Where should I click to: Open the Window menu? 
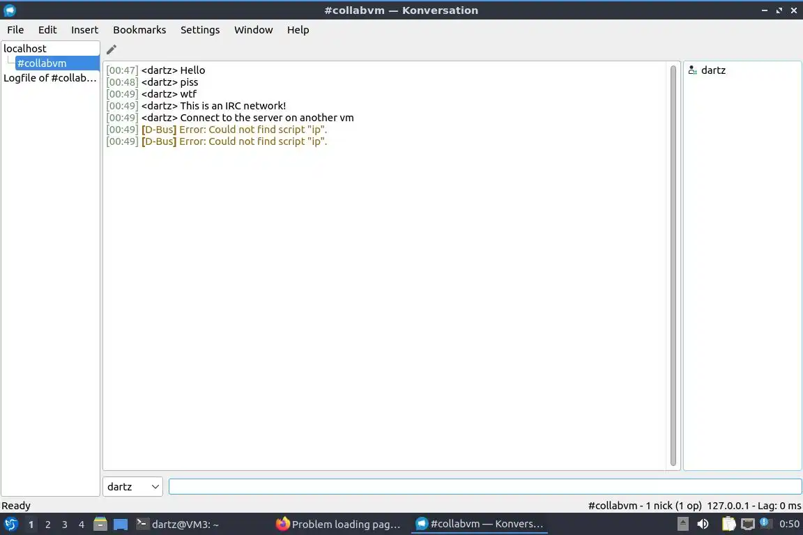pyautogui.click(x=254, y=30)
